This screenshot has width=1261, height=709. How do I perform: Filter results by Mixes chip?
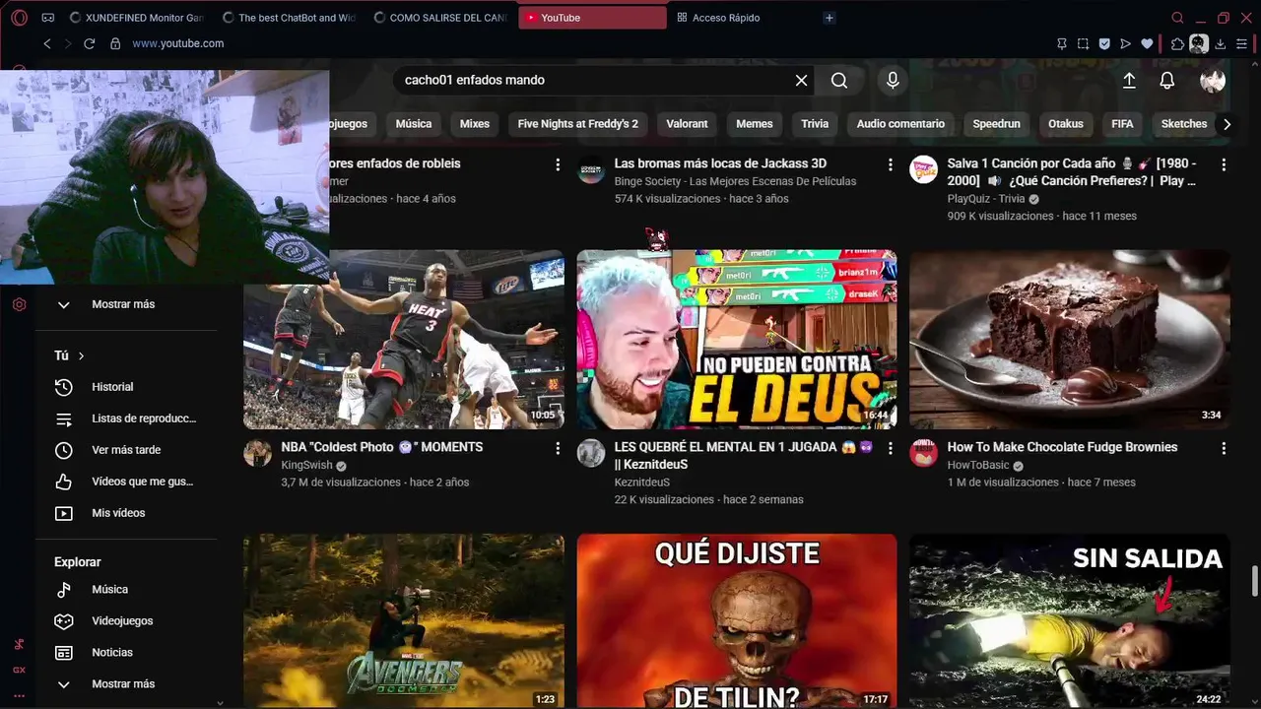pos(475,124)
